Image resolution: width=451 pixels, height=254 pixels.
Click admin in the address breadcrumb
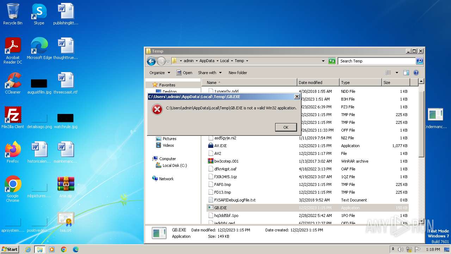coord(189,61)
